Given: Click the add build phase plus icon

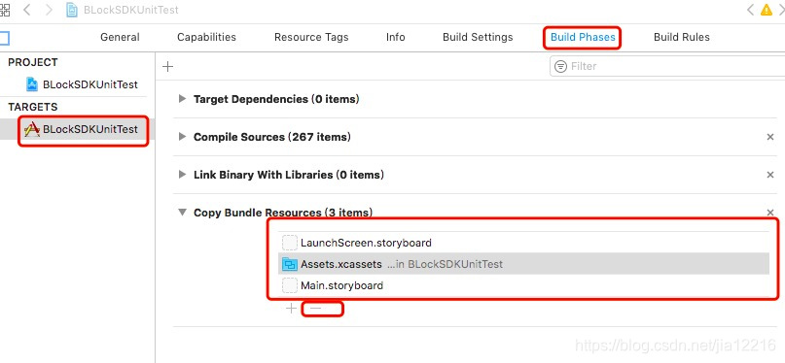Looking at the screenshot, I should (167, 66).
